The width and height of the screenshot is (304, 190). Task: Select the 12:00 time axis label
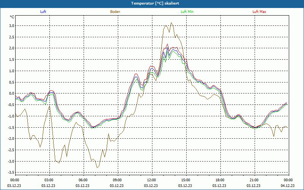click(152, 180)
